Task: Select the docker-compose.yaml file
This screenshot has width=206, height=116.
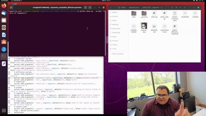Action: coord(175,16)
